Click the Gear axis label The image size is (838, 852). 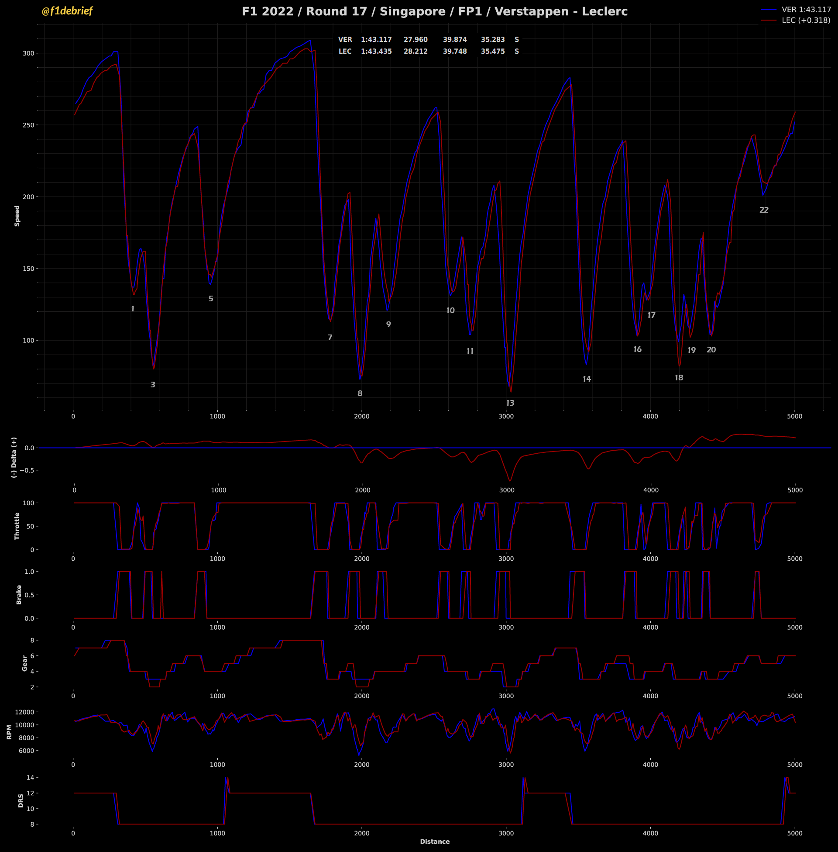click(24, 663)
